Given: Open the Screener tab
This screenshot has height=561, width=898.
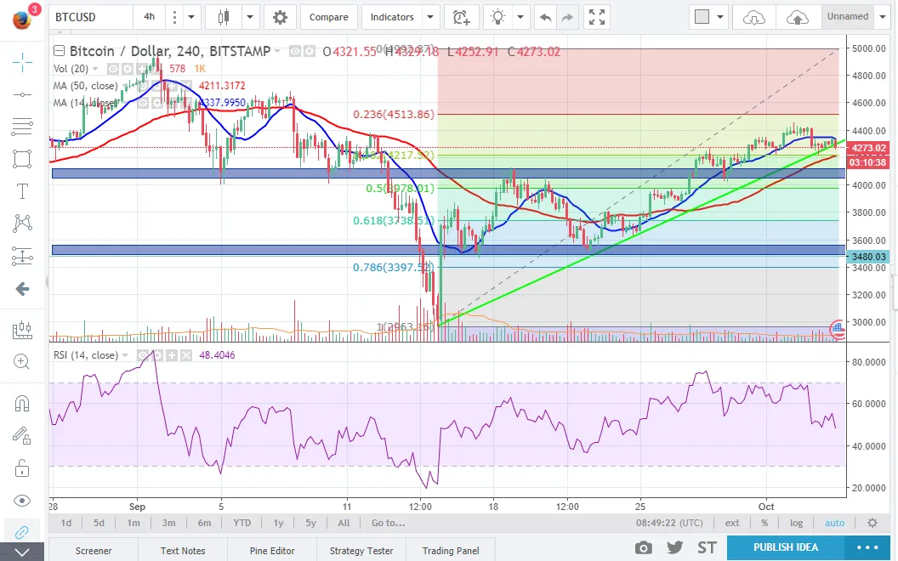Looking at the screenshot, I should 94,551.
